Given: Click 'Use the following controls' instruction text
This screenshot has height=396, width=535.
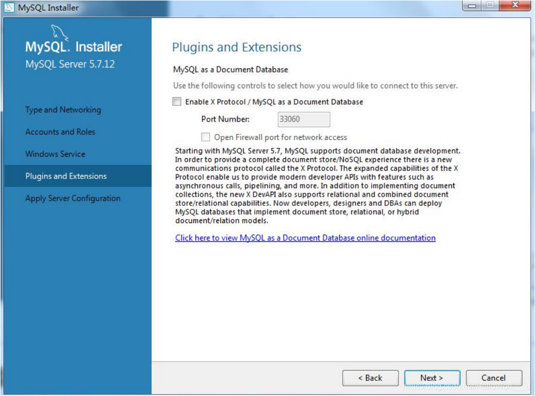Looking at the screenshot, I should pyautogui.click(x=315, y=86).
